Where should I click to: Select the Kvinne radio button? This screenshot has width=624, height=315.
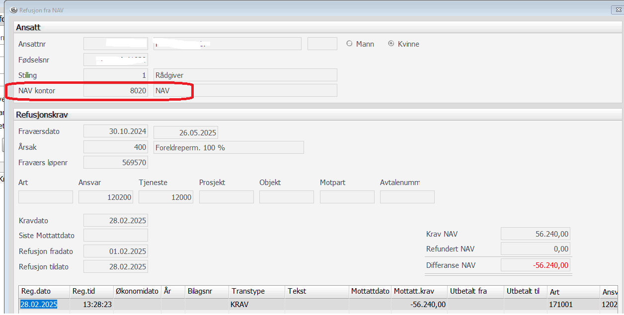tap(391, 44)
